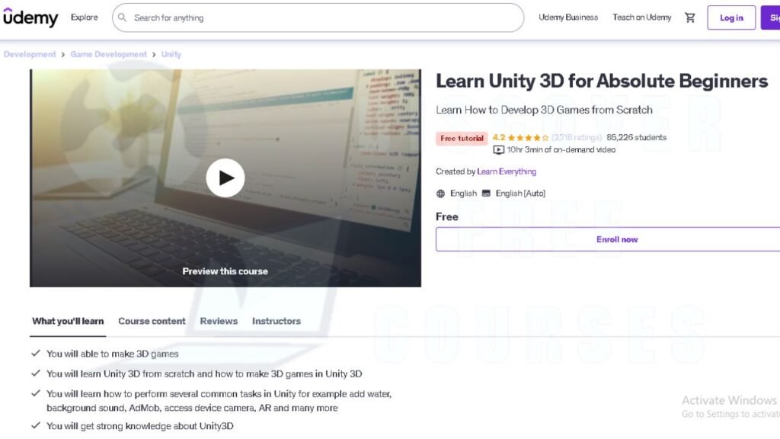The width and height of the screenshot is (780, 439).
Task: Navigate to Game Development breadcrumb
Action: 108,54
